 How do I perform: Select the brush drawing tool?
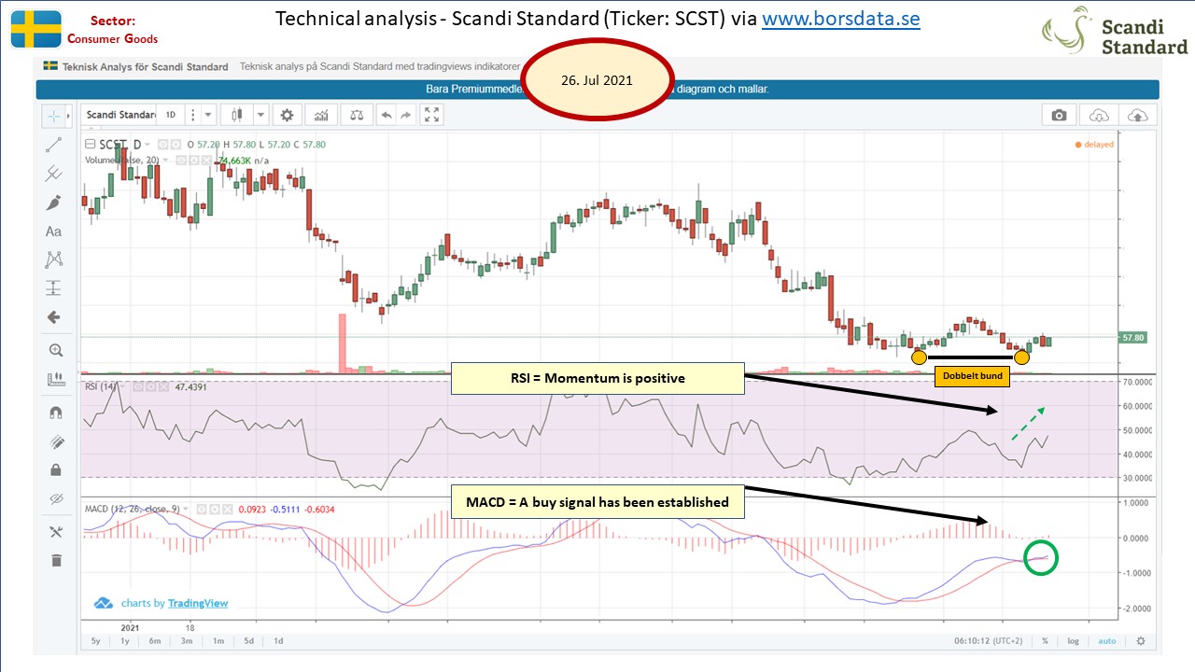[x=54, y=203]
